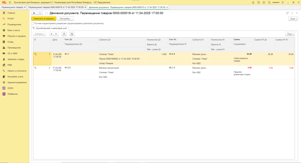Move row up with the up arrow

51,34
